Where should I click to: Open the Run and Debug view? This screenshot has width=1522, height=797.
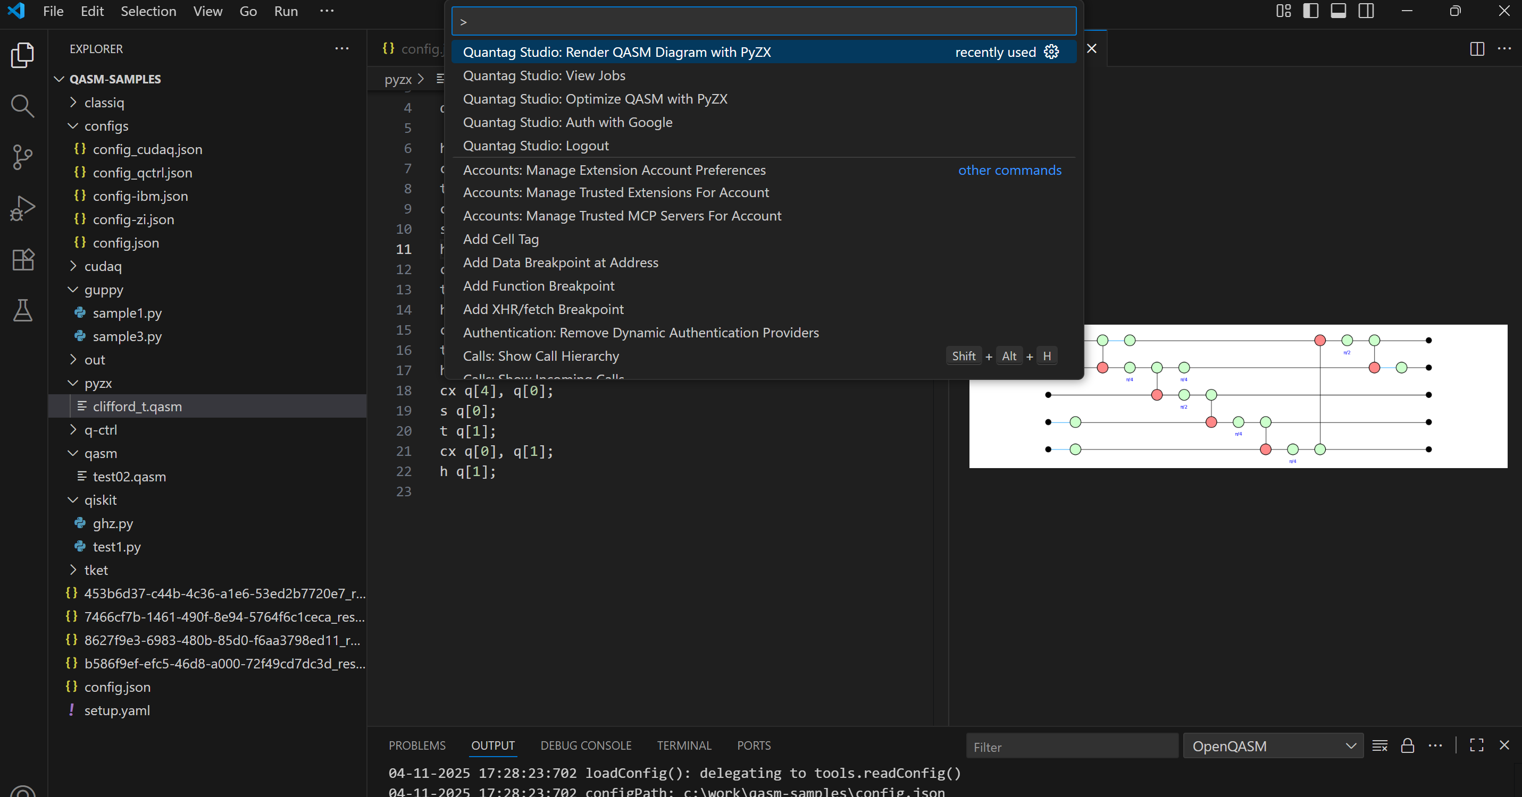(22, 208)
